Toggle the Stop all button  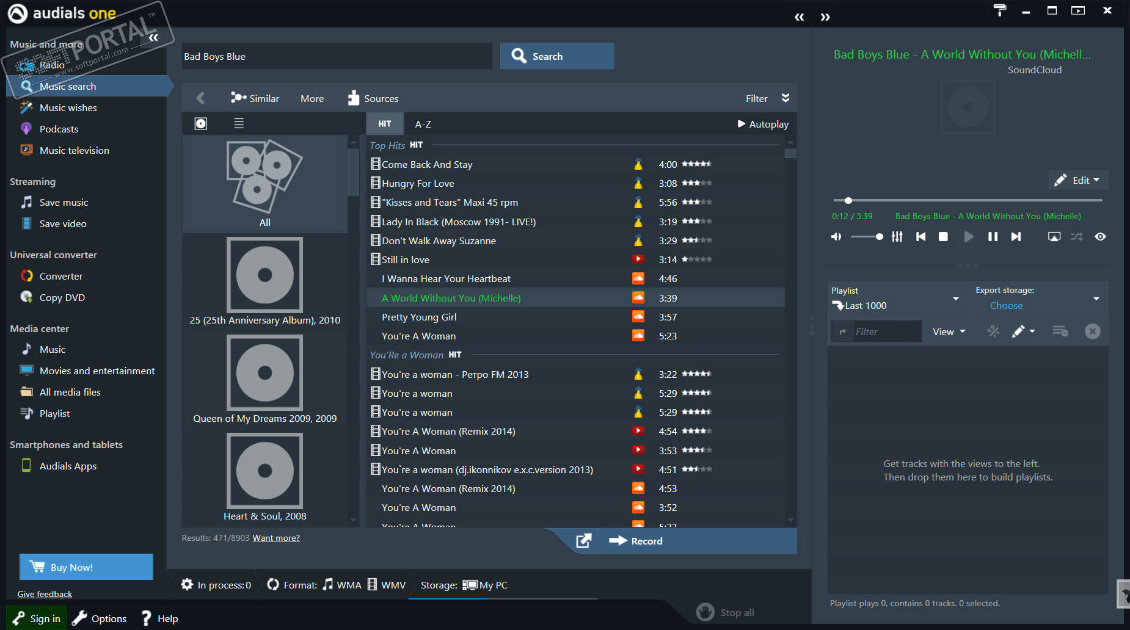(x=726, y=612)
